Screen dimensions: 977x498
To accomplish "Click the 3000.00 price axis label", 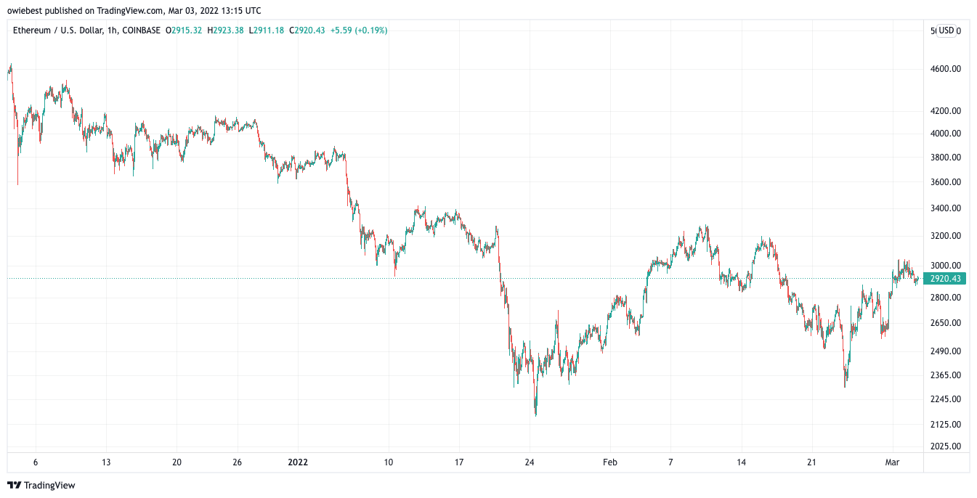I will point(946,266).
